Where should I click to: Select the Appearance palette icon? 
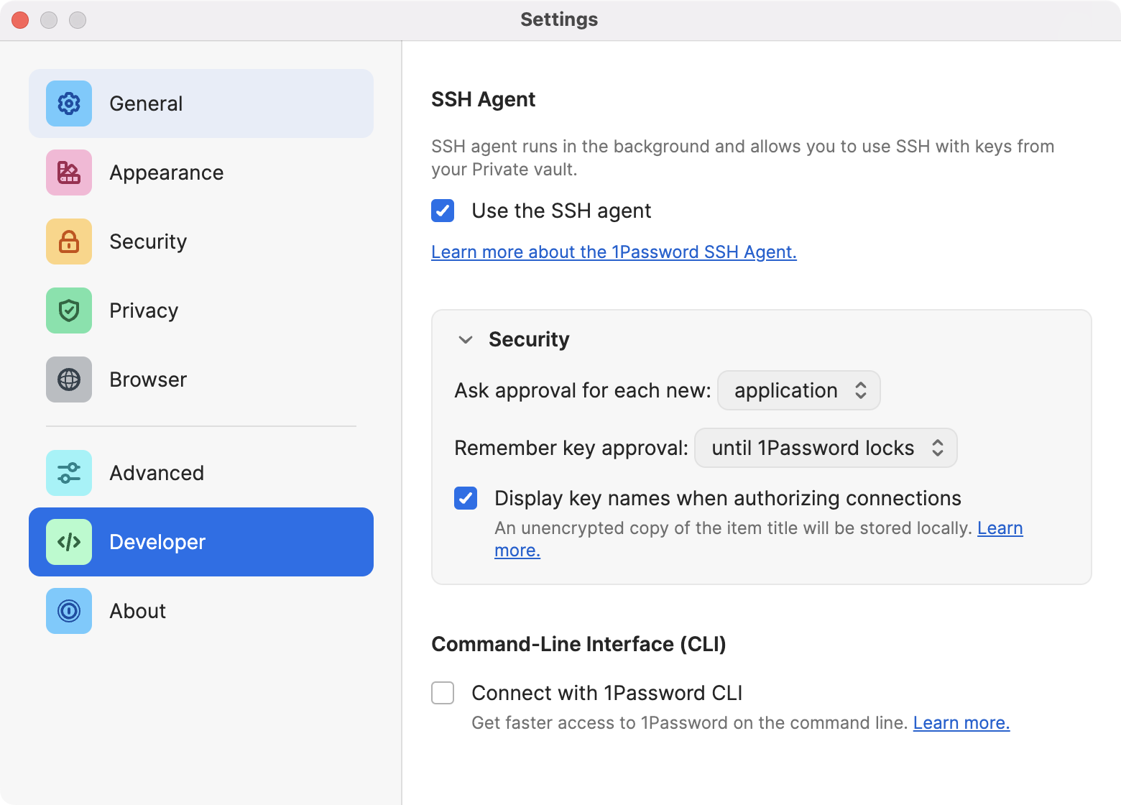(x=68, y=172)
